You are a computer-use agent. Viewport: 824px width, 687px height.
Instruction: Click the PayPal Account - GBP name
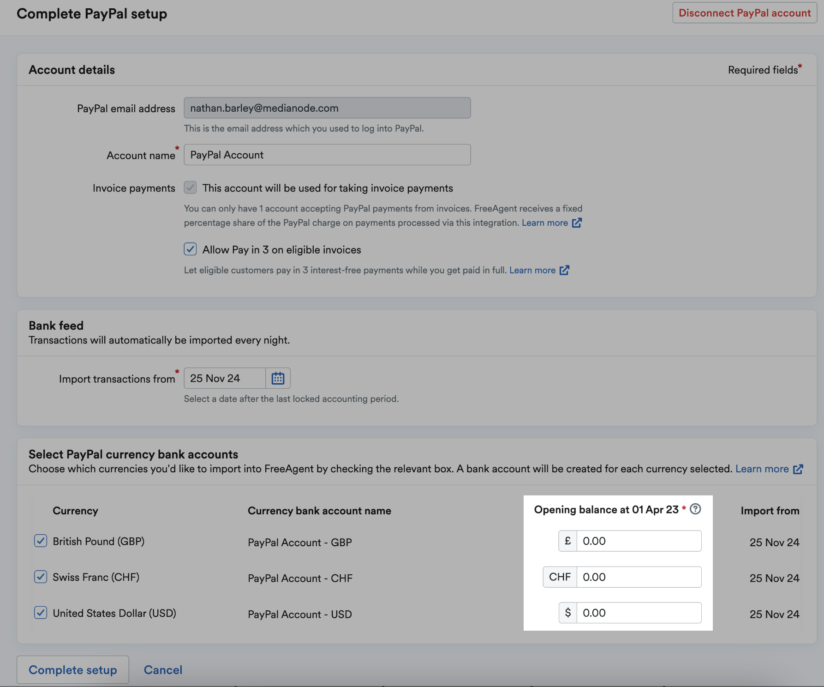coord(300,542)
